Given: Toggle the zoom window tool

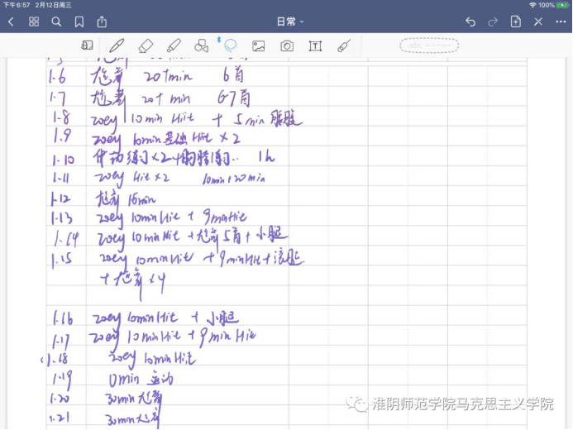Looking at the screenshot, I should 87,46.
